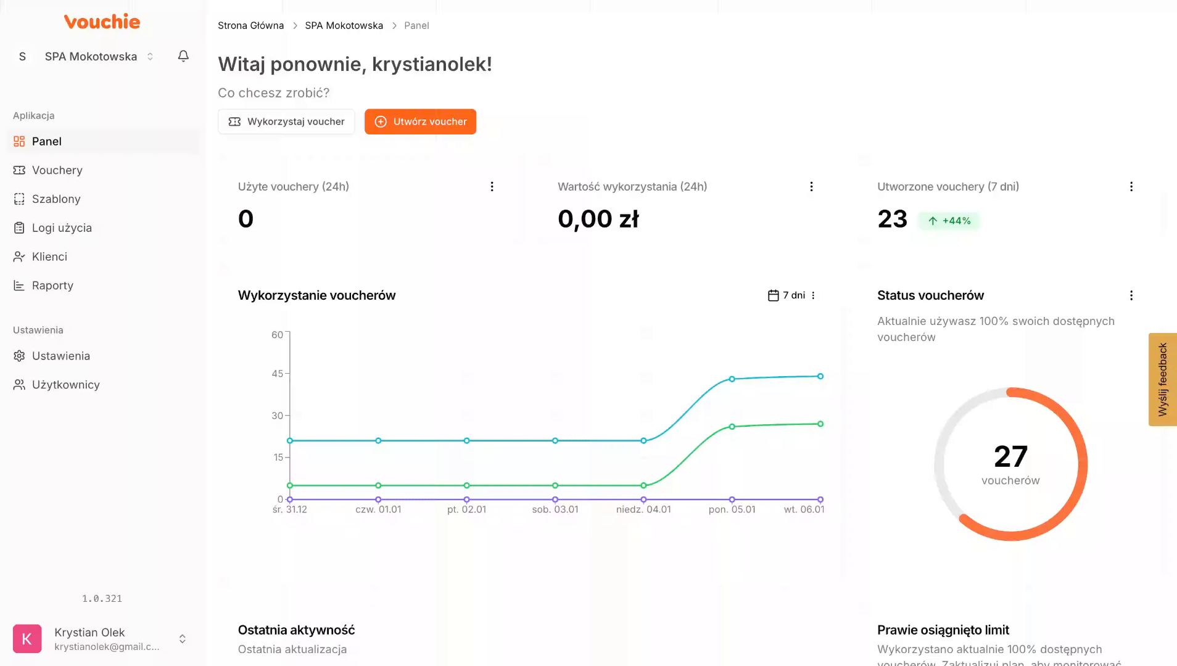
Task: Open the Vouchie logo home link
Action: coord(102,22)
